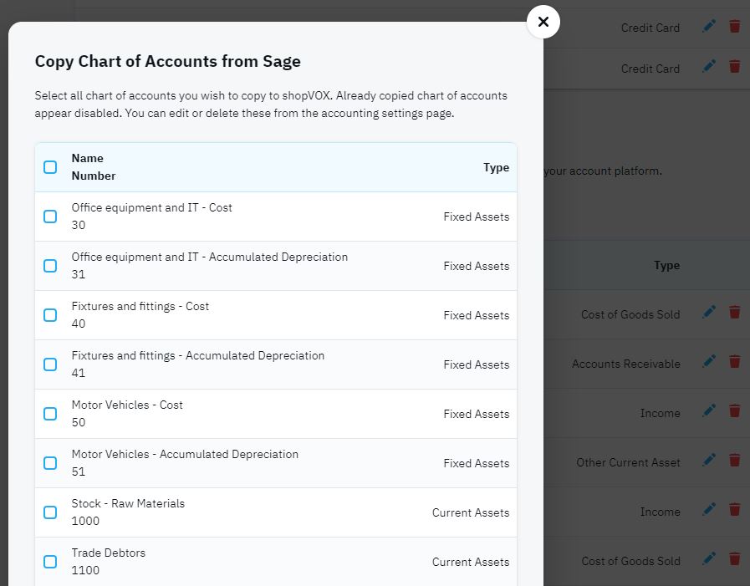The width and height of the screenshot is (750, 586).
Task: Check Trade Debtors account
Action: (x=50, y=561)
